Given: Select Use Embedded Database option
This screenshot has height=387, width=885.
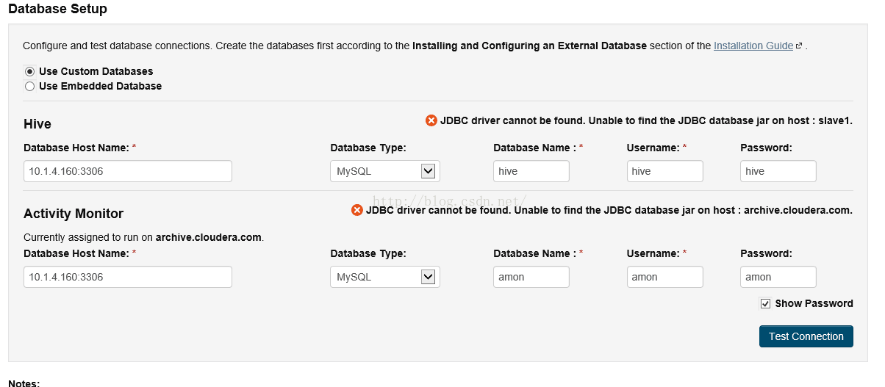Looking at the screenshot, I should tap(29, 86).
